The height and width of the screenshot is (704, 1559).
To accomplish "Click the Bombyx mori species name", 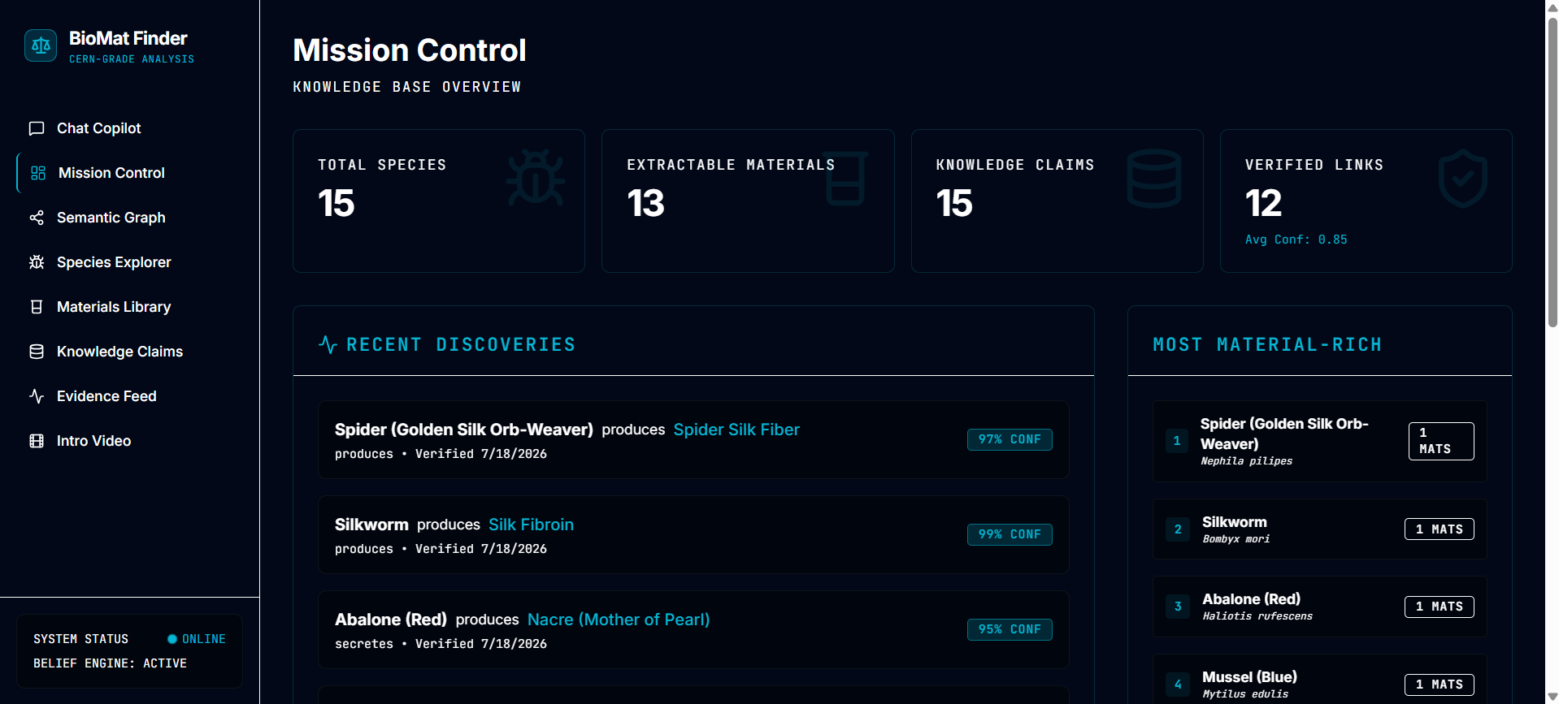I will pyautogui.click(x=1235, y=539).
